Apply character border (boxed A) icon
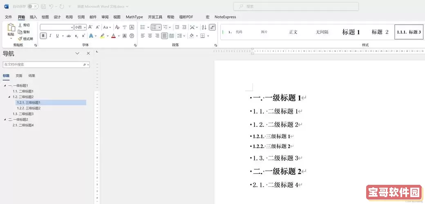425x204 pixels. click(132, 27)
